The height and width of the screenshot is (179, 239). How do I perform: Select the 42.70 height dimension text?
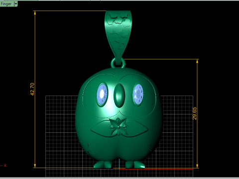click(32, 89)
